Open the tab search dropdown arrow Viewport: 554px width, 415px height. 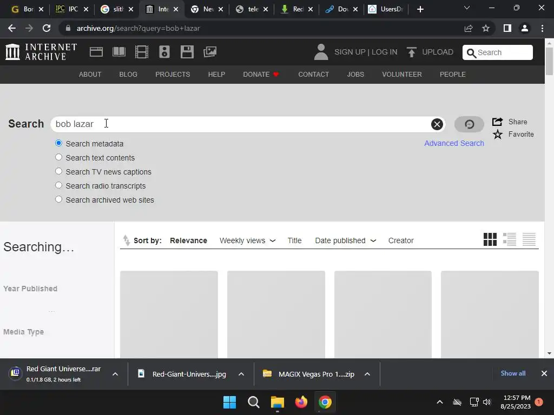tap(467, 8)
